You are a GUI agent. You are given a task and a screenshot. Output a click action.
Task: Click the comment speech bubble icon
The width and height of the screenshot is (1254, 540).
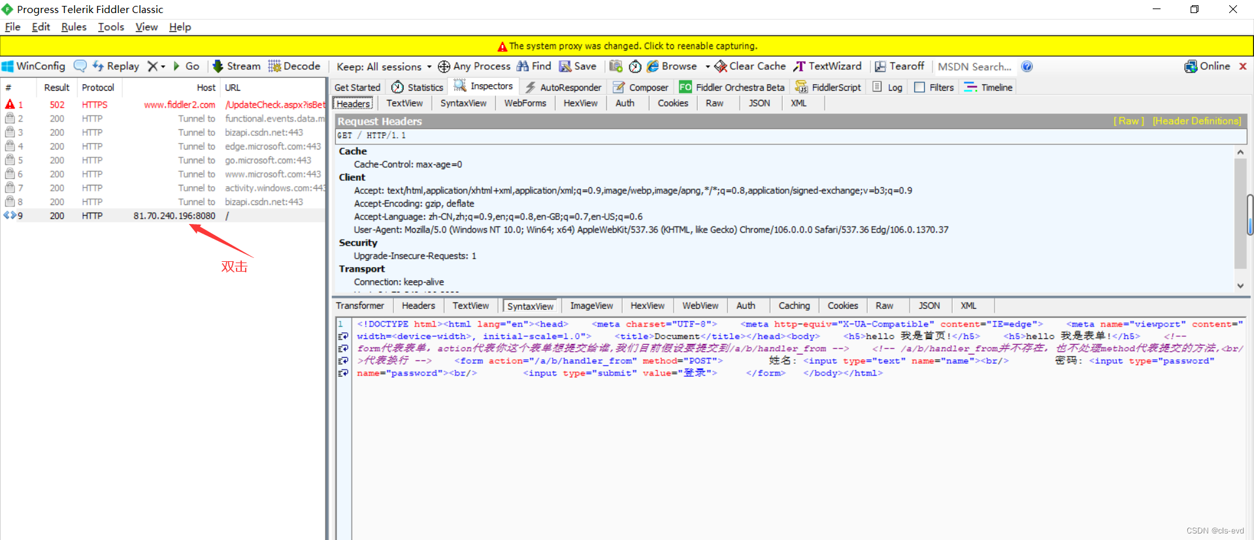coord(80,67)
